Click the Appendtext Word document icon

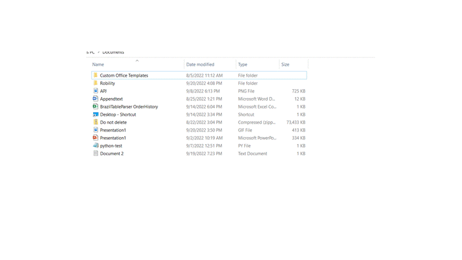pos(95,99)
